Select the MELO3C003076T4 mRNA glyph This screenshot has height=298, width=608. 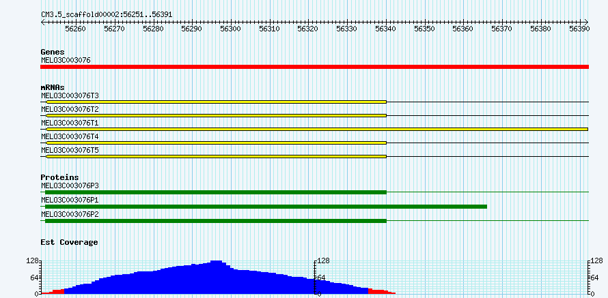[x=216, y=143]
